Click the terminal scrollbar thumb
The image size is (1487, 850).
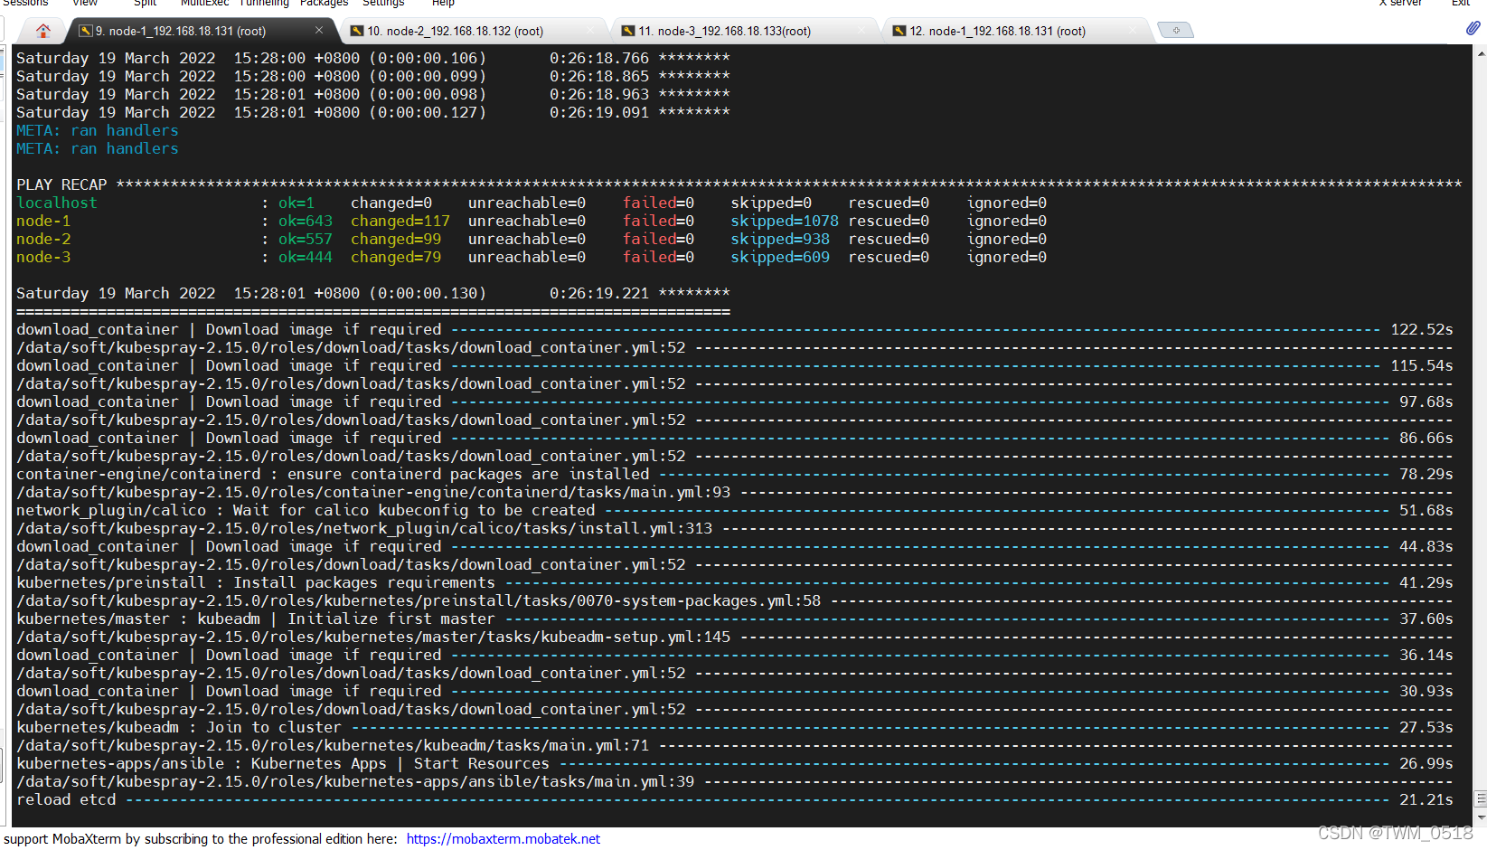(1480, 799)
